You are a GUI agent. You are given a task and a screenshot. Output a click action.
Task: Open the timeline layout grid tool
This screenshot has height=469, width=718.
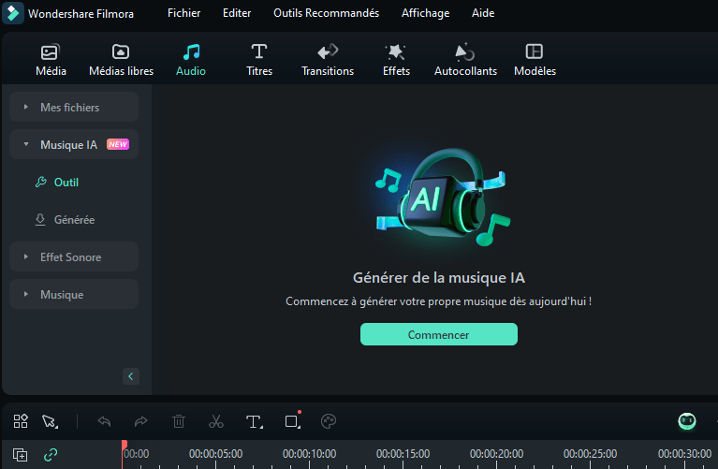click(21, 421)
